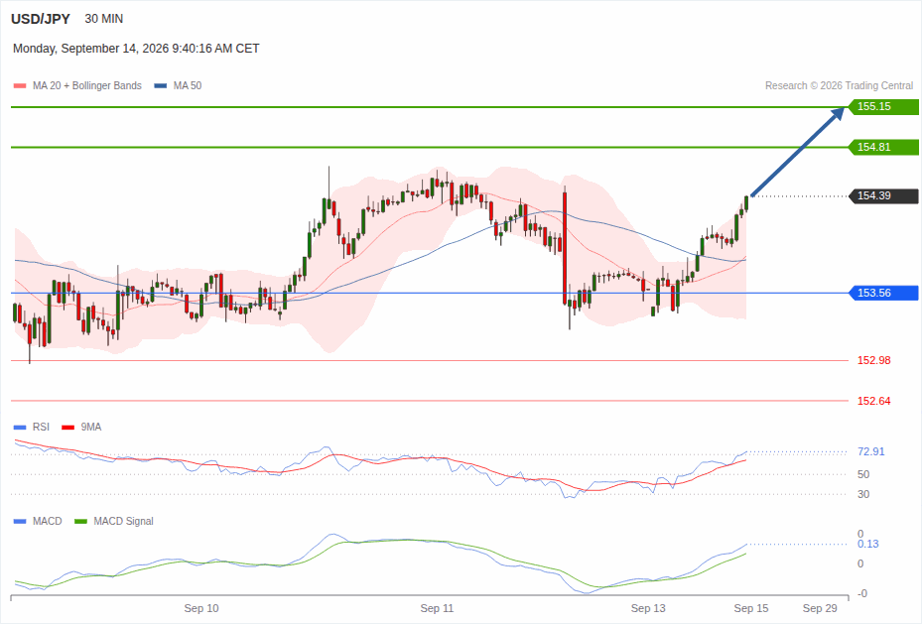The image size is (922, 624).
Task: Click the RSI value 72.91 label
Action: (x=870, y=451)
